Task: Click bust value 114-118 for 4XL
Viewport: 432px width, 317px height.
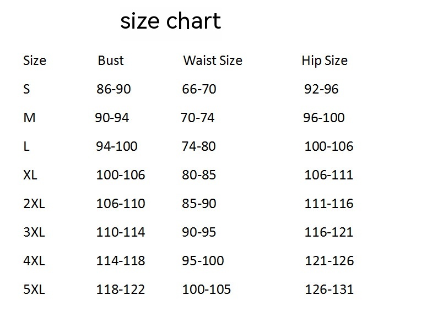Action: tap(121, 261)
